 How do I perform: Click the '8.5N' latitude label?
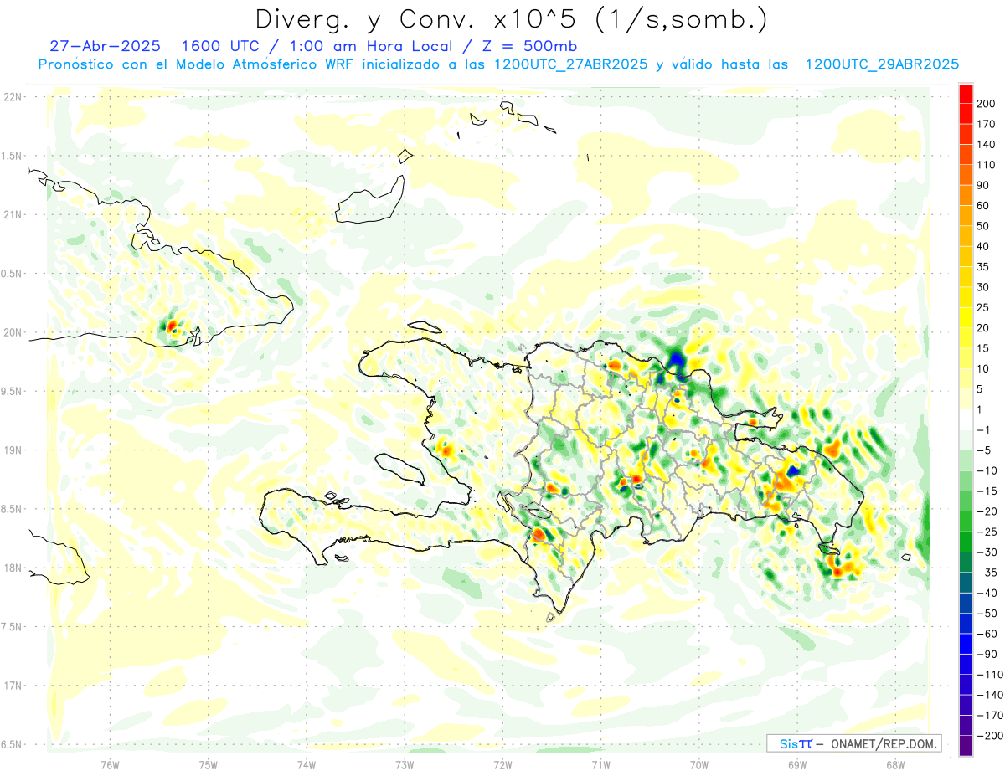point(13,509)
